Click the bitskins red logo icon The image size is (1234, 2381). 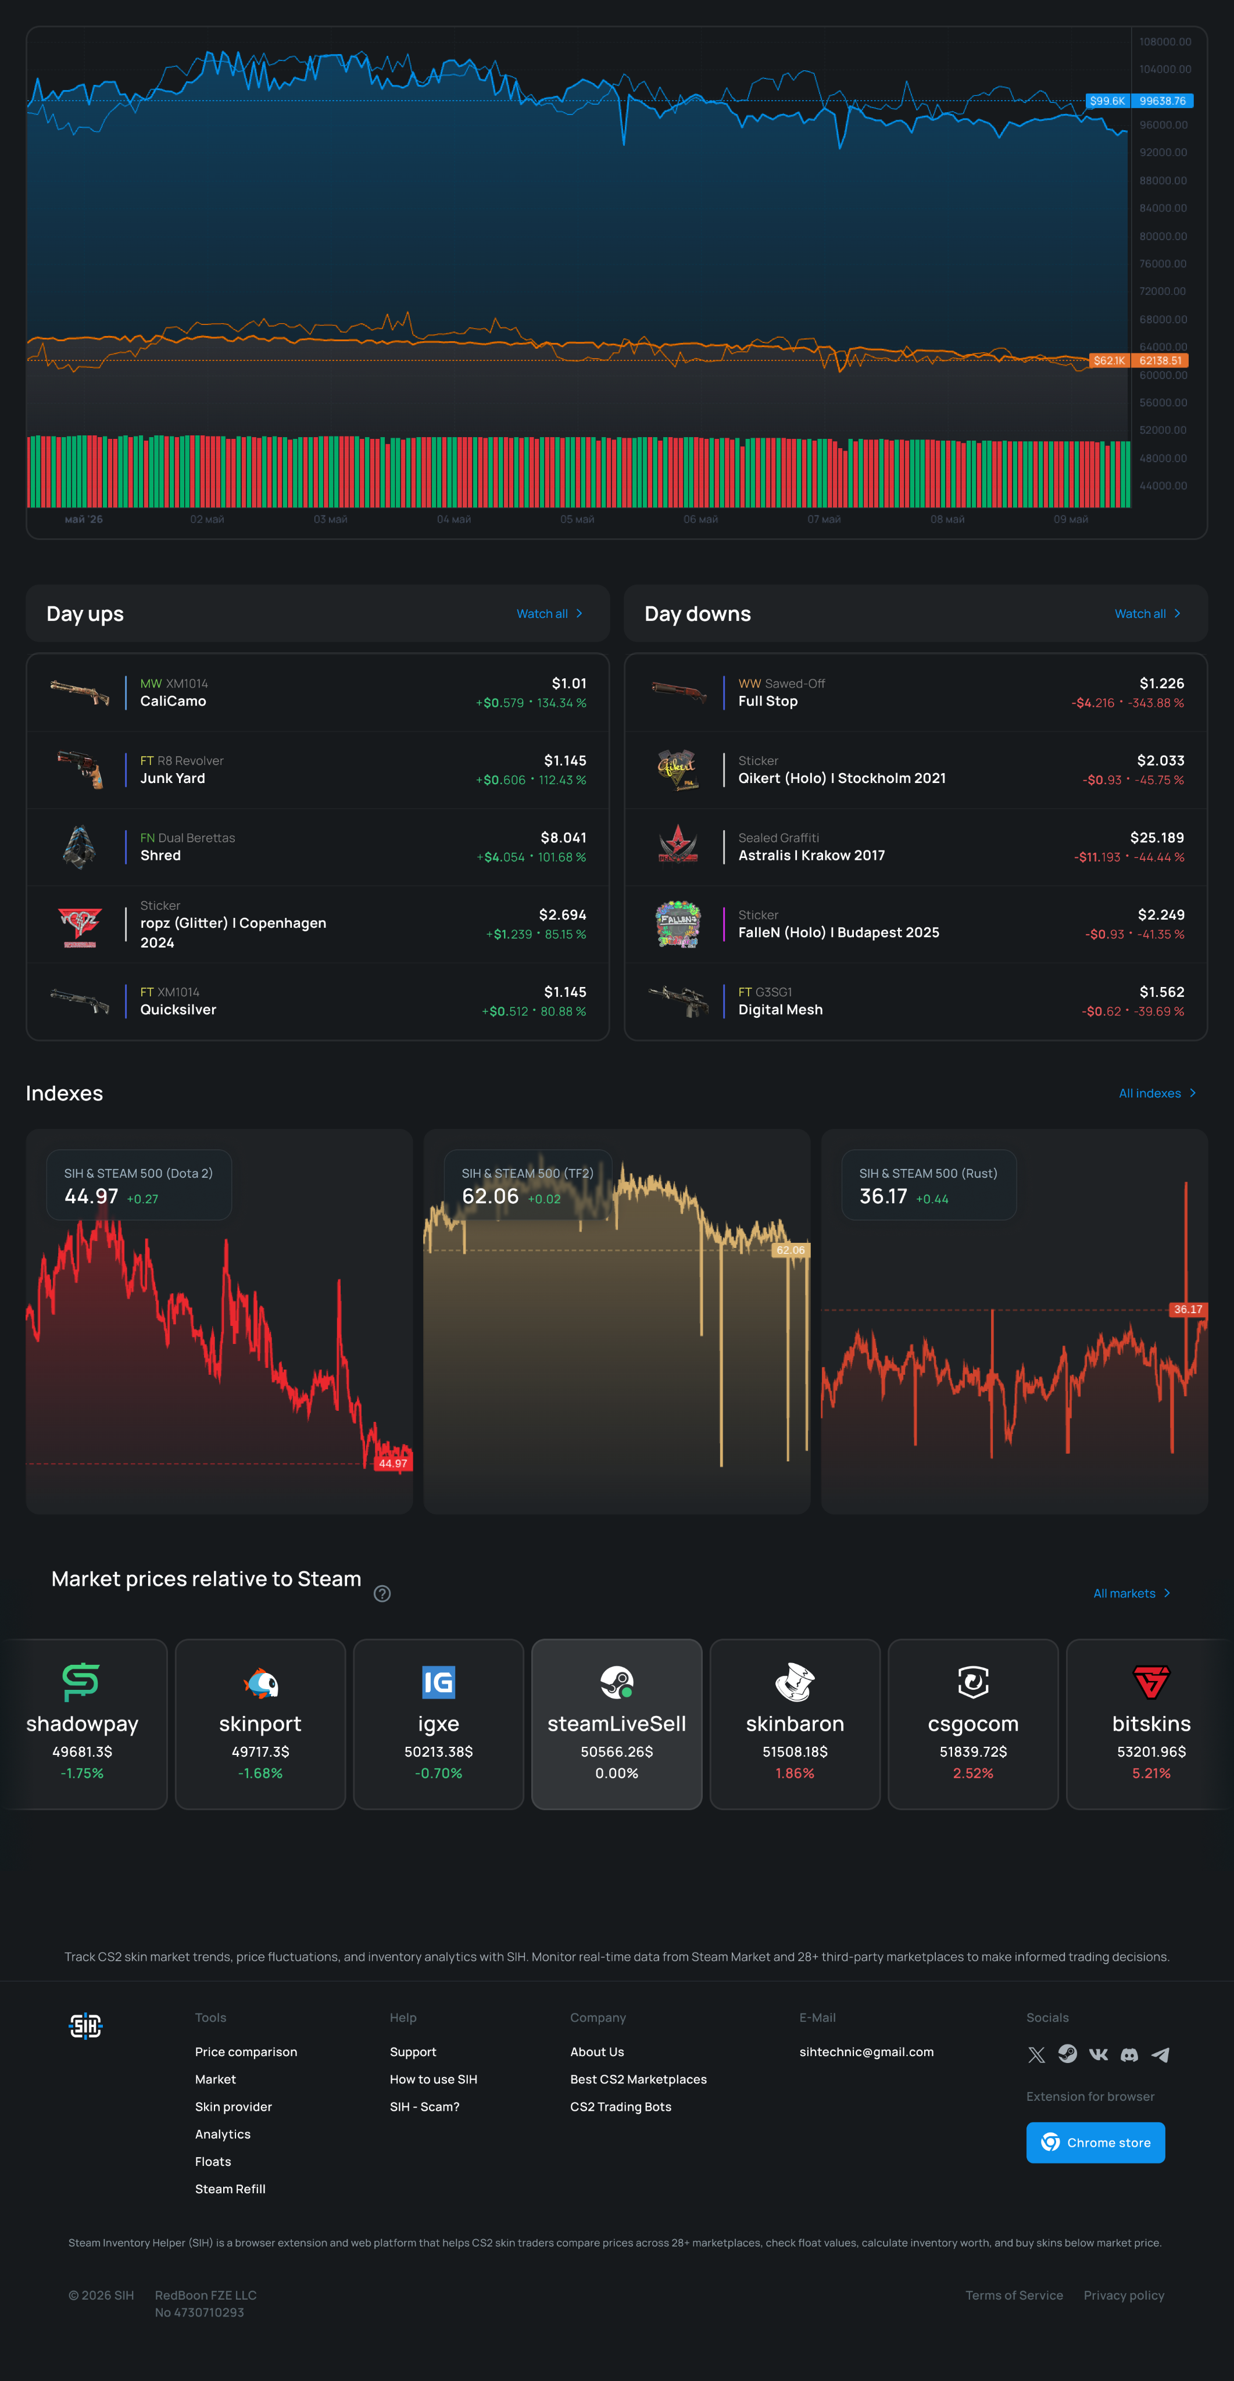coord(1151,1682)
